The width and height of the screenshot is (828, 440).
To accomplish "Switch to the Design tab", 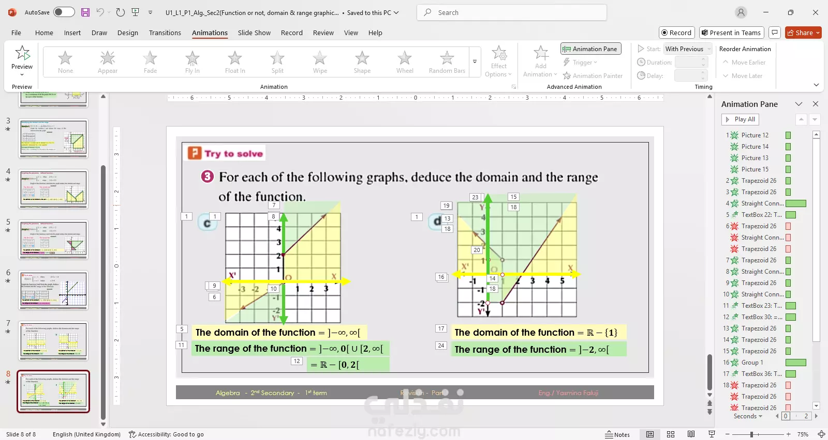I will (128, 33).
